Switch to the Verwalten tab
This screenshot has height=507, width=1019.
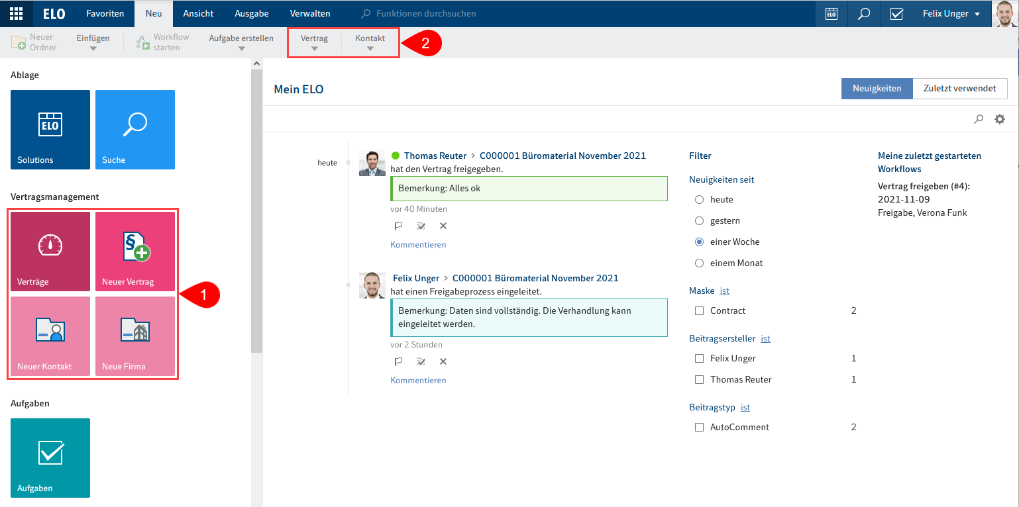pyautogui.click(x=310, y=13)
